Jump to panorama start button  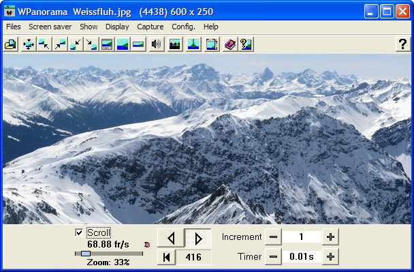point(167,257)
